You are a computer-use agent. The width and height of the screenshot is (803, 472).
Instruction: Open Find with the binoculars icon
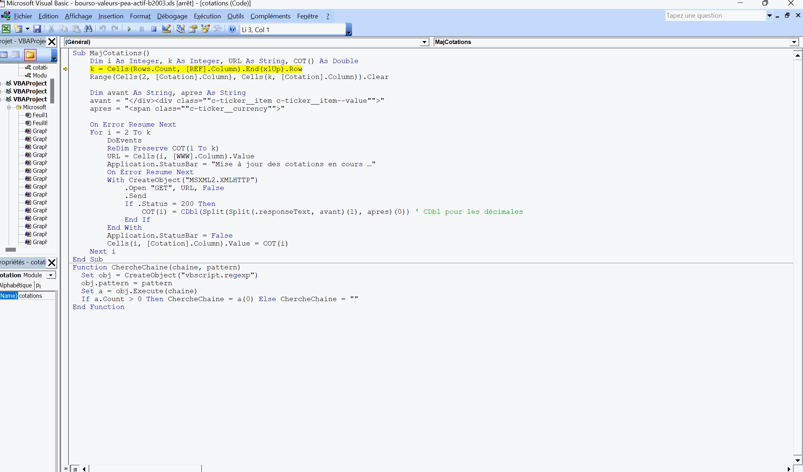pyautogui.click(x=88, y=29)
